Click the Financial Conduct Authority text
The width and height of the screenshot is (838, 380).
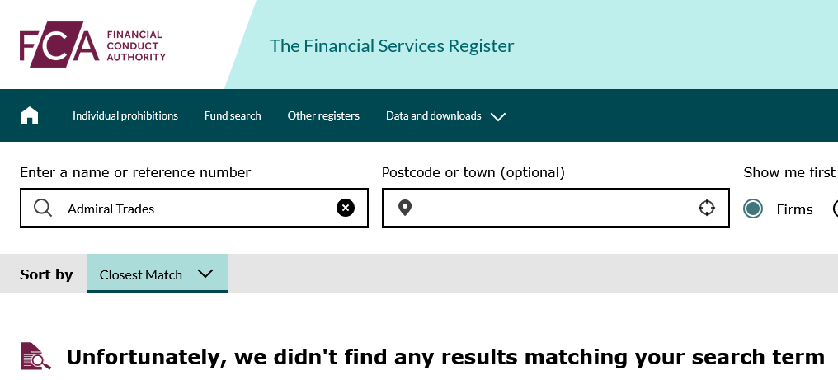click(x=136, y=46)
